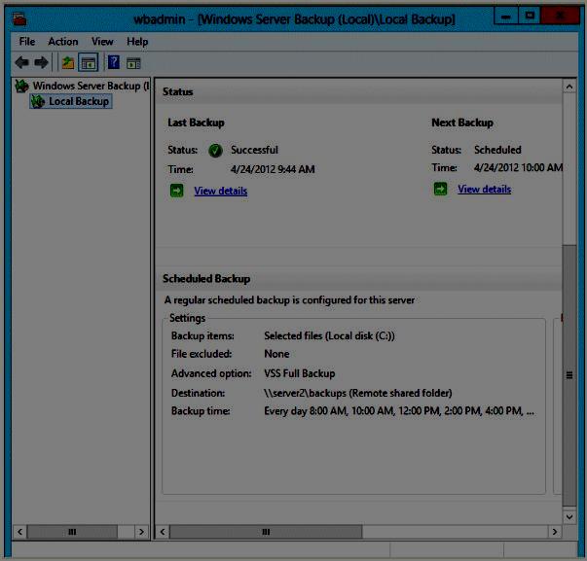
Task: Open the View menu
Action: tap(102, 42)
